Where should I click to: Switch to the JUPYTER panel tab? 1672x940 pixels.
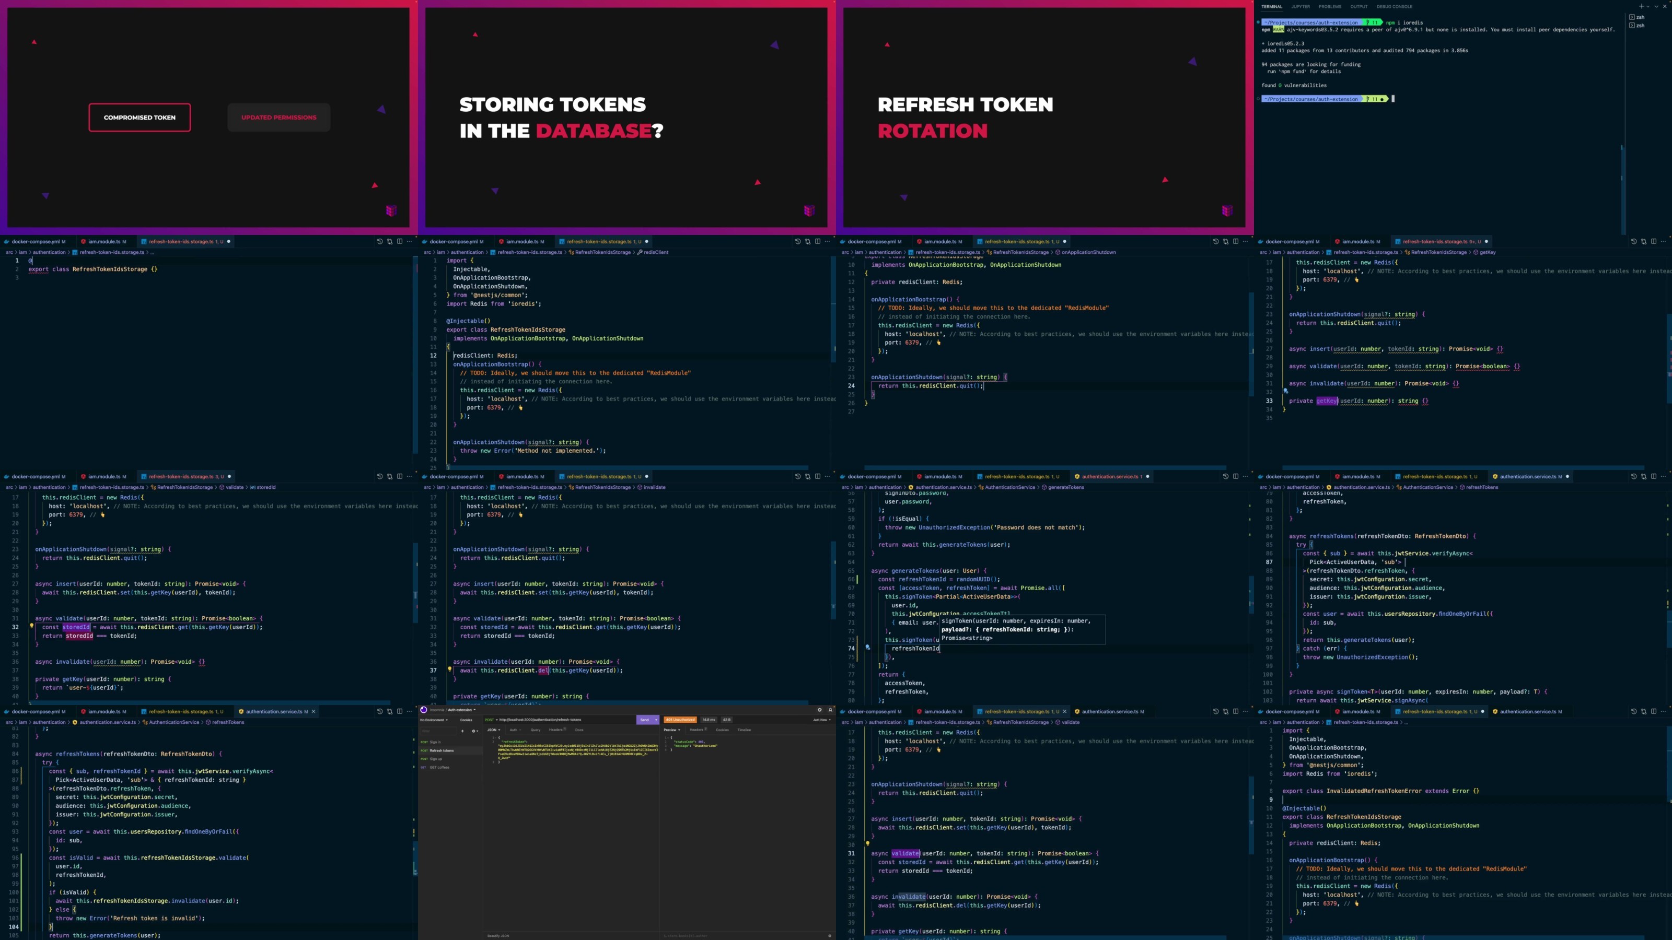1300,6
